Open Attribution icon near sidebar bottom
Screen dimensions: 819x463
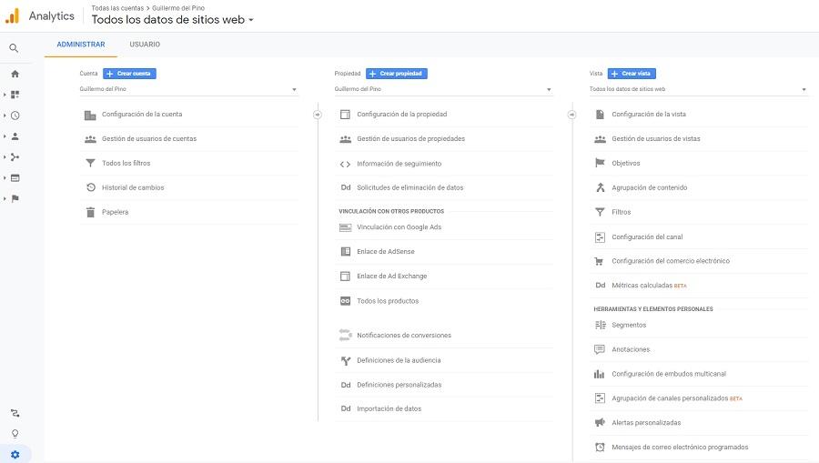15,413
